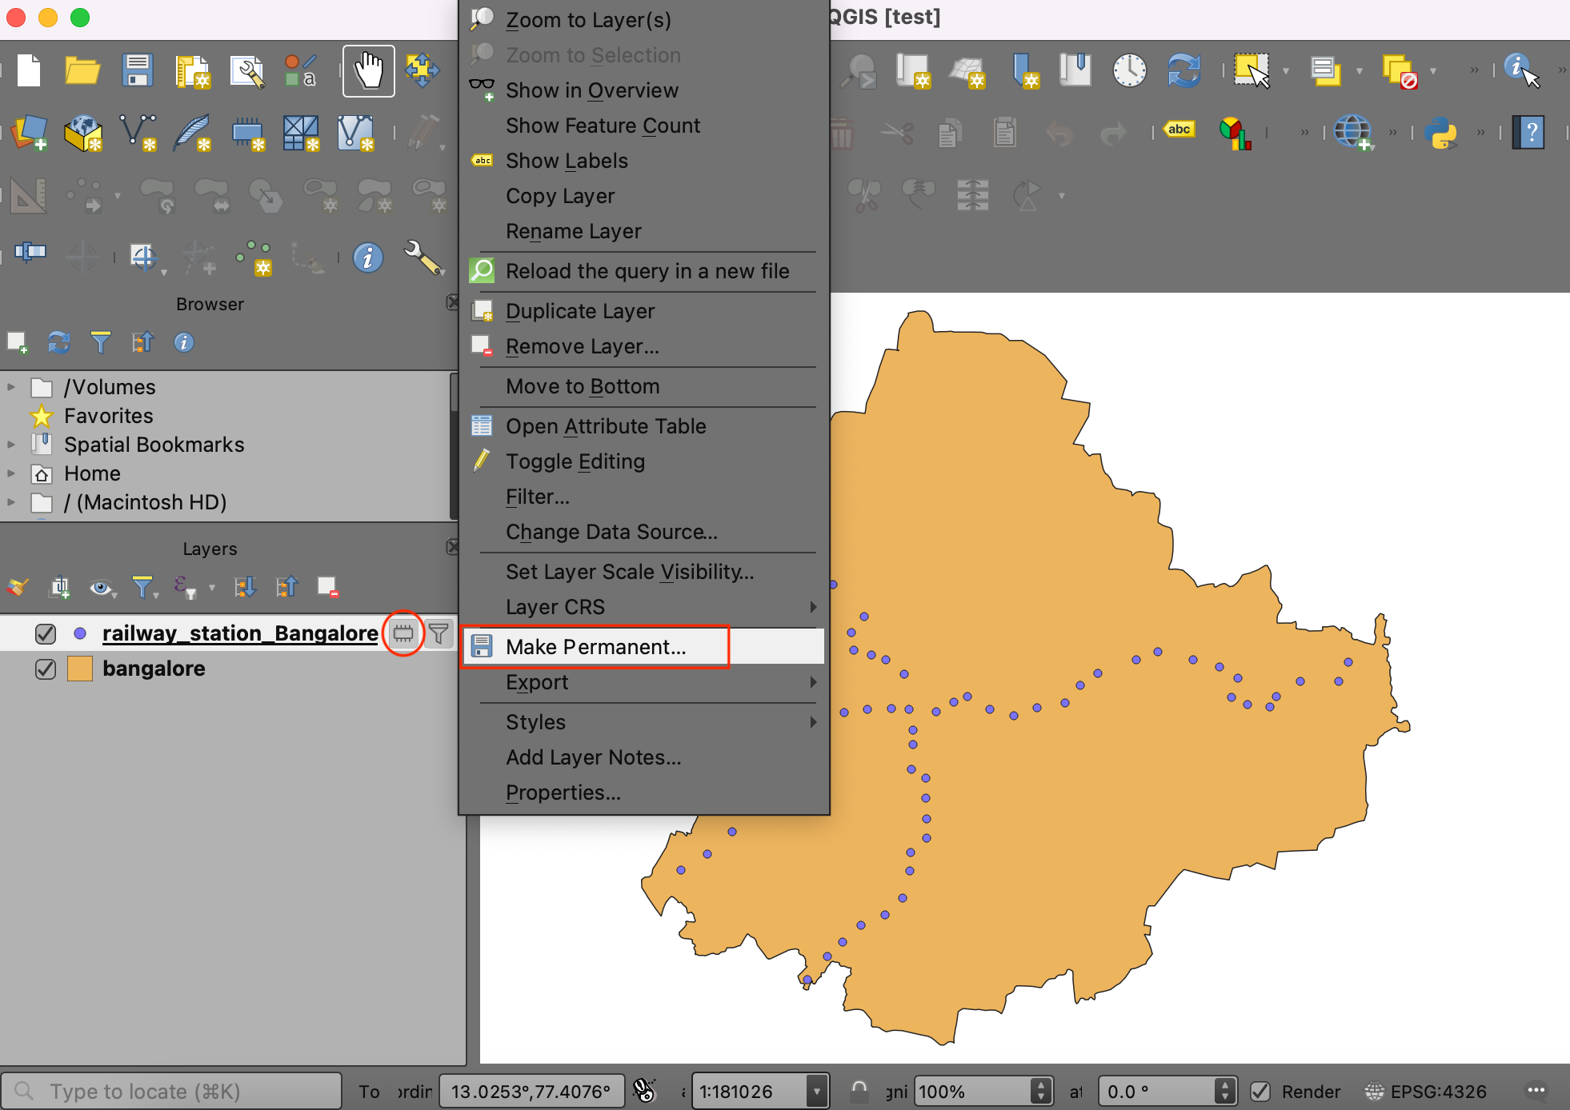
Task: Refresh the Browser panel
Action: click(x=58, y=342)
